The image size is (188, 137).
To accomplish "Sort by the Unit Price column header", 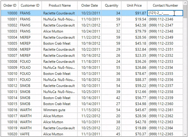I will pyautogui.click(x=134, y=5).
